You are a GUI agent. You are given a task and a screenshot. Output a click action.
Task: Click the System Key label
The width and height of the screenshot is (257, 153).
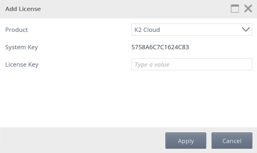coord(22,47)
